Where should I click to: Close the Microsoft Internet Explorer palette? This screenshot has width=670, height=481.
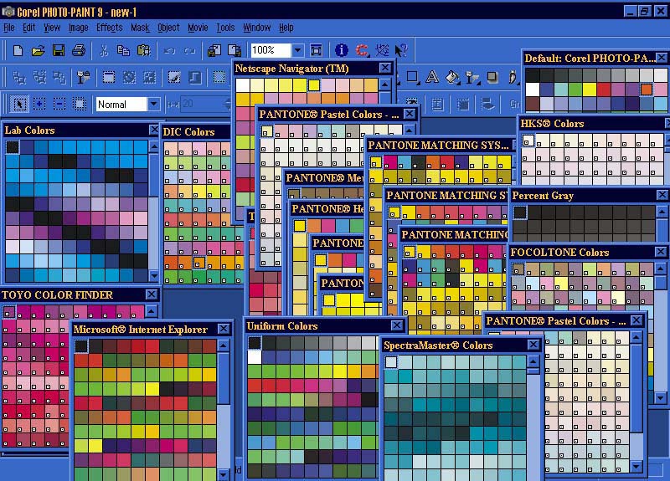224,328
